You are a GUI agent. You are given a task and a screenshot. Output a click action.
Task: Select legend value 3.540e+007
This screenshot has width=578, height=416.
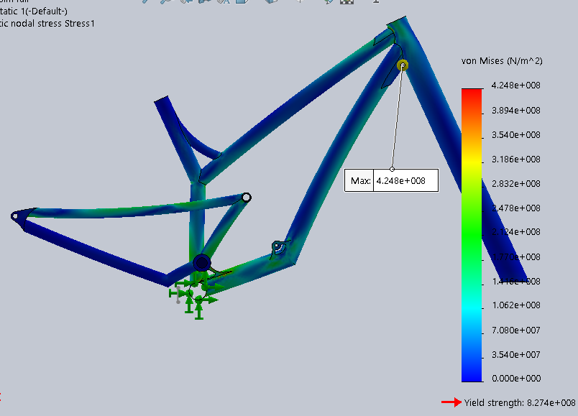tap(515, 354)
